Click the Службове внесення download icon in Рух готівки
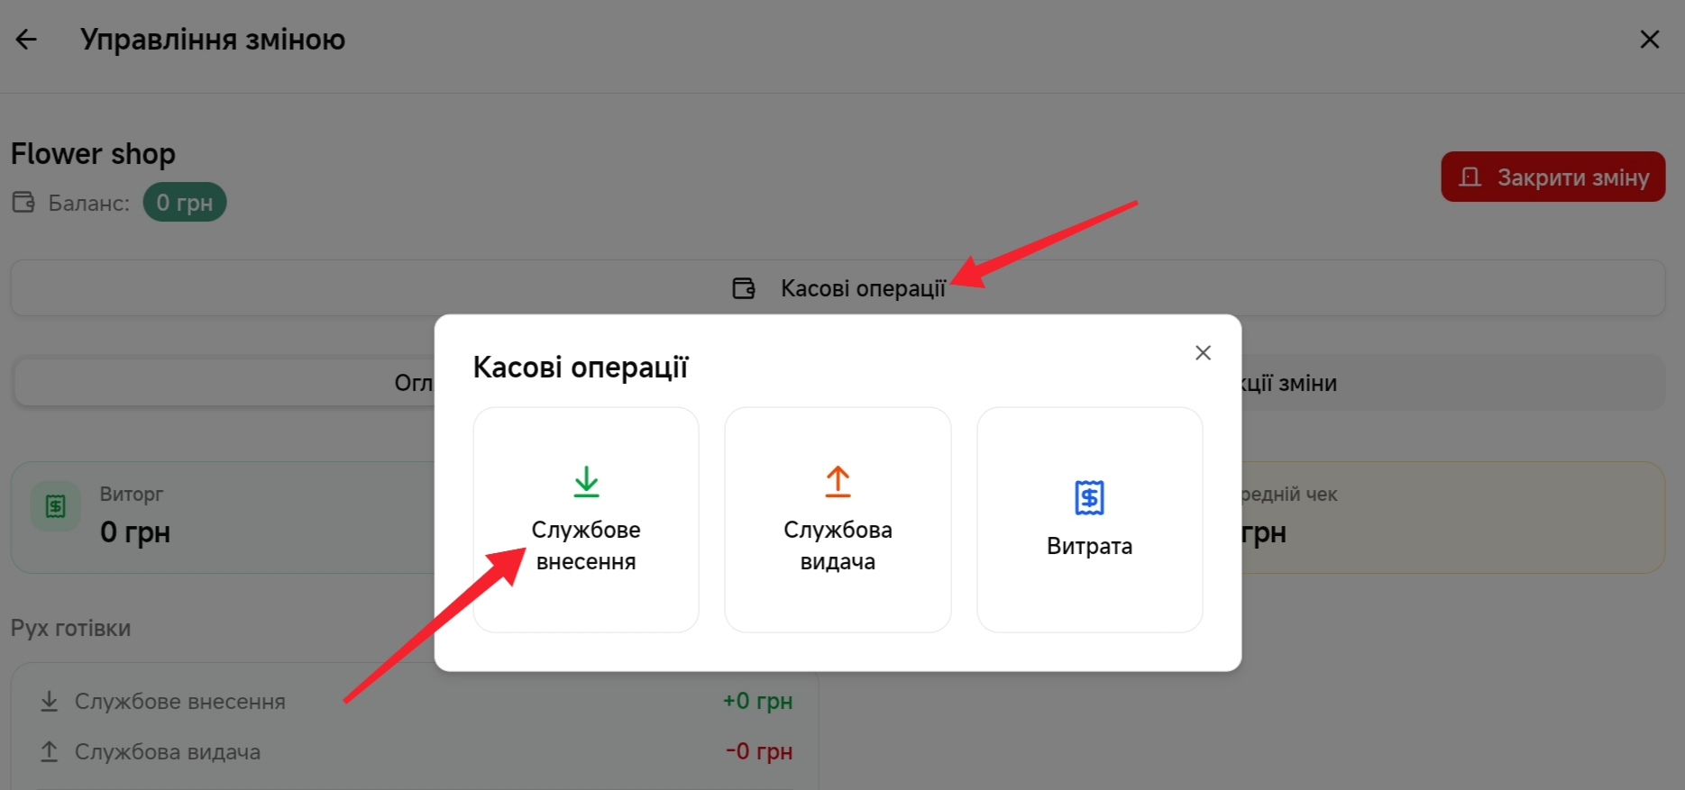This screenshot has height=790, width=1685. 50,701
